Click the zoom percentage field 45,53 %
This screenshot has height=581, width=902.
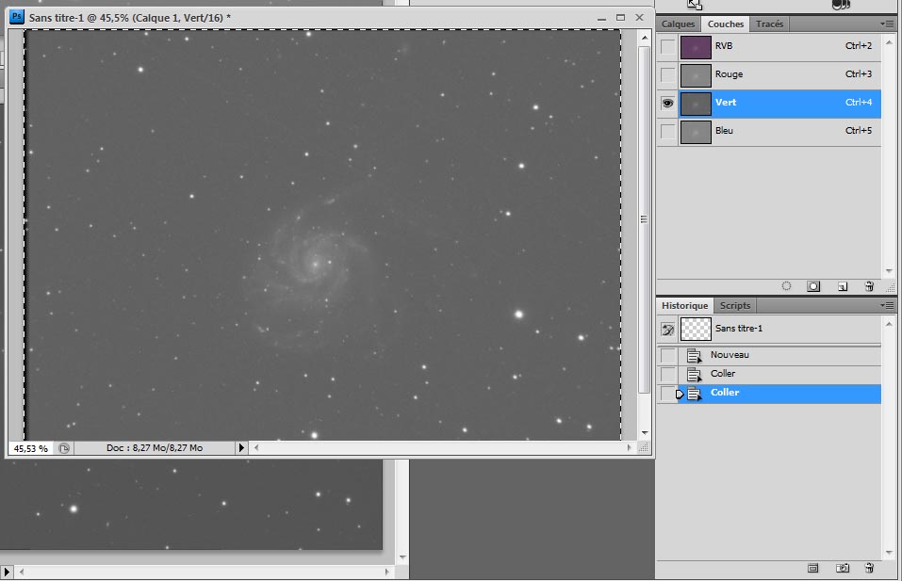pyautogui.click(x=30, y=448)
